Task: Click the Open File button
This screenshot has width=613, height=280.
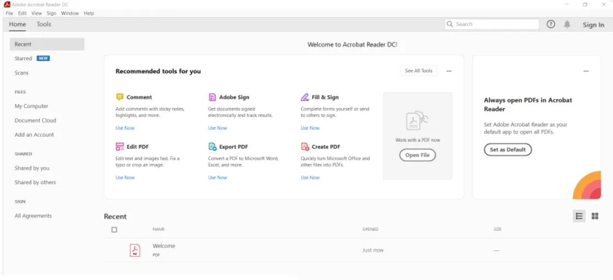Action: click(417, 155)
